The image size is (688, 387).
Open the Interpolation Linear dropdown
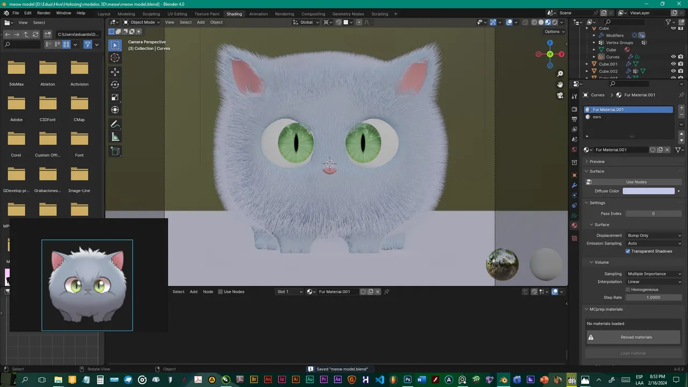[x=654, y=282]
